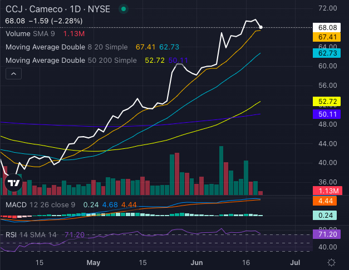Click the orange 67.41 price label
The width and height of the screenshot is (349, 270).
click(327, 37)
